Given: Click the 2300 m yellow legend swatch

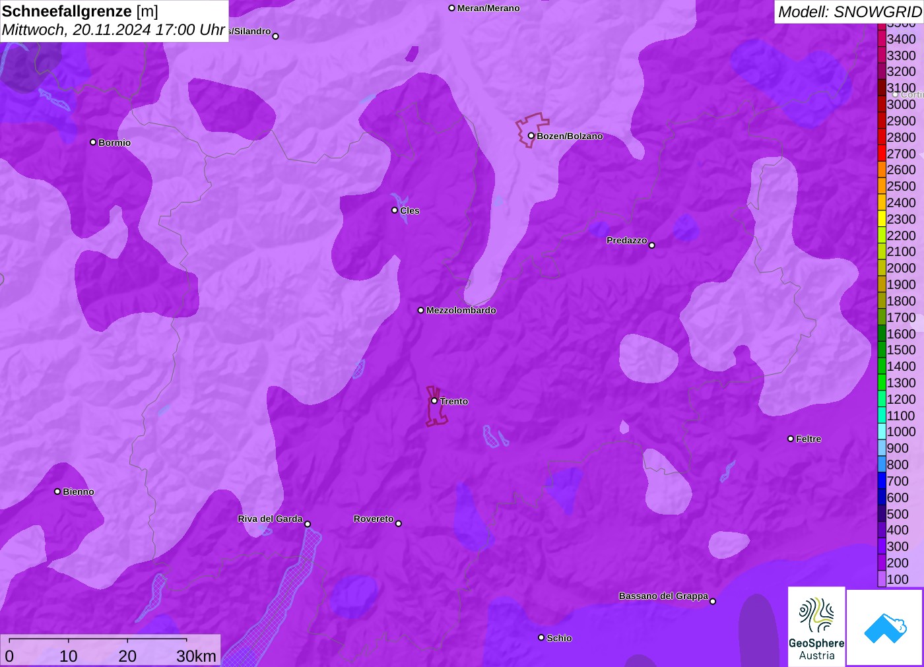Looking at the screenshot, I should (x=882, y=219).
